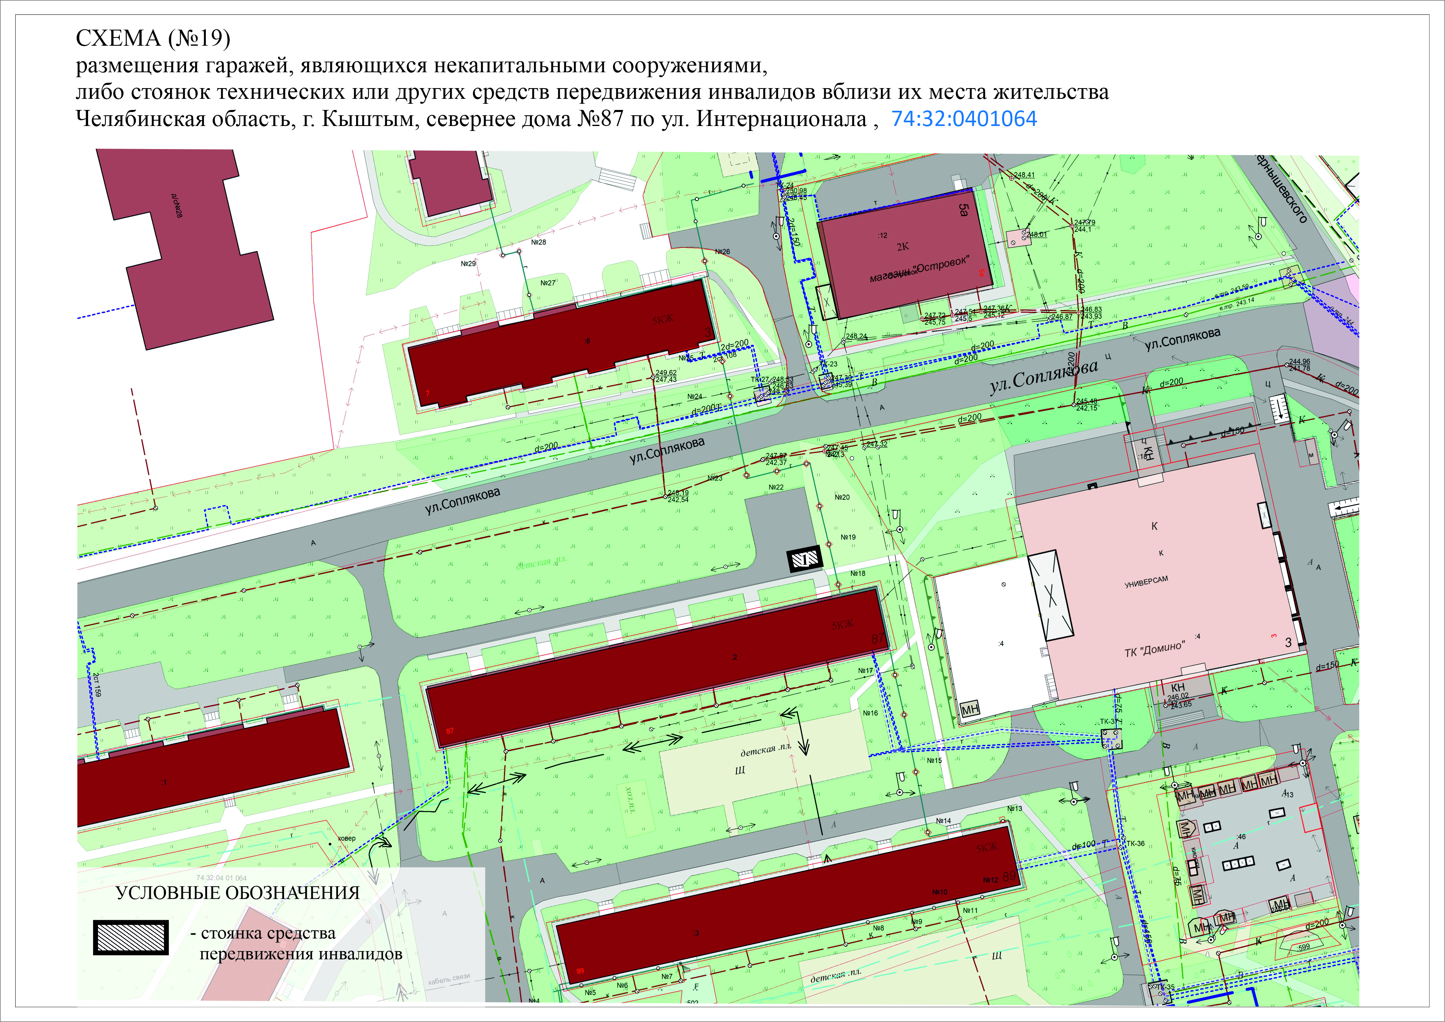This screenshot has width=1445, height=1022.
Task: Click house number 87 on the building
Action: point(877,639)
